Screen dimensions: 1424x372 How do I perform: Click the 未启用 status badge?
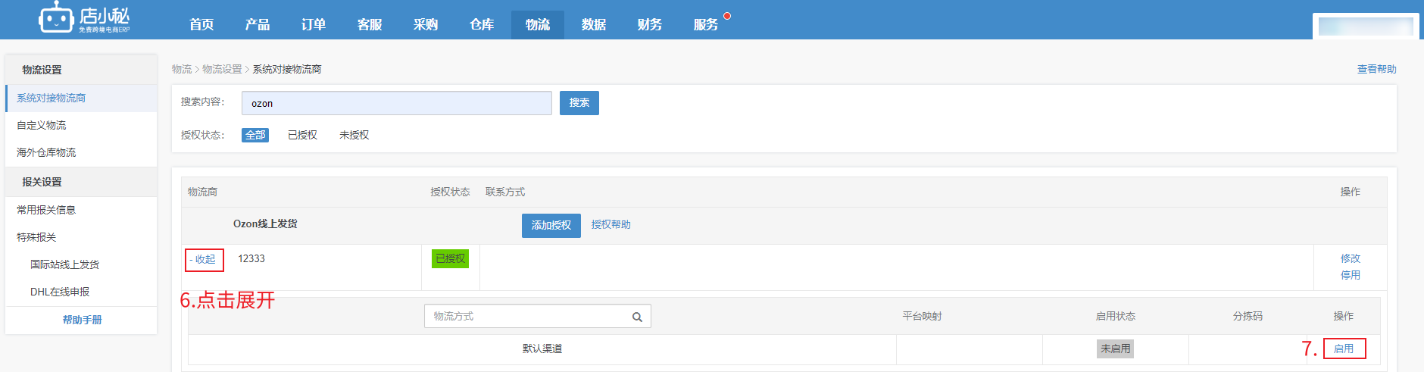(x=1115, y=349)
